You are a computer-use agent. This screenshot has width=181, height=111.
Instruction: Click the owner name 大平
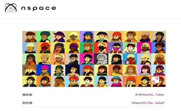138,95
